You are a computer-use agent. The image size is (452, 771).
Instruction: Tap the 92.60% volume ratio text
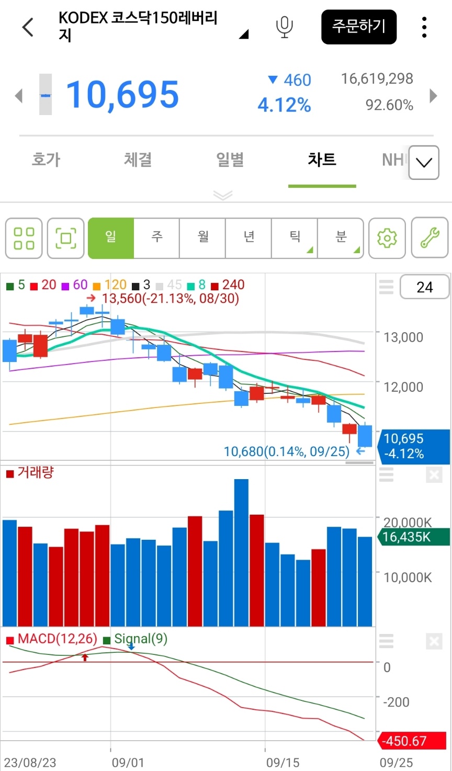point(389,106)
